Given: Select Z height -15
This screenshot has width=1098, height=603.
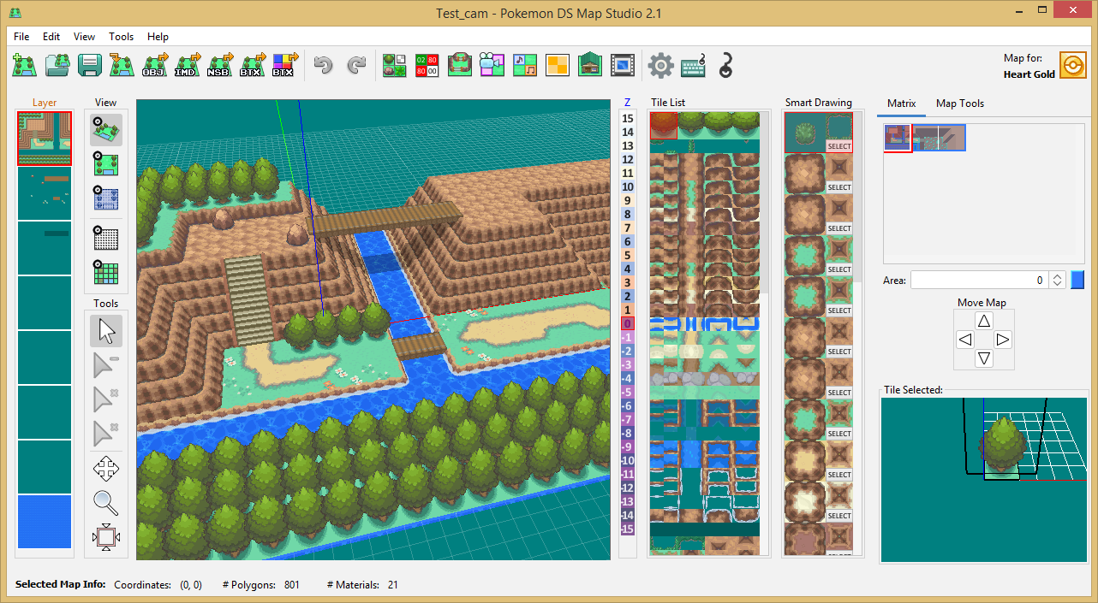Looking at the screenshot, I should pyautogui.click(x=628, y=529).
